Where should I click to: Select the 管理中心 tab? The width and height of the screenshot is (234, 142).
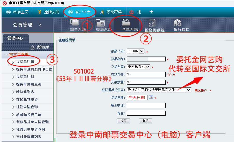pyautogui.click(x=15, y=38)
